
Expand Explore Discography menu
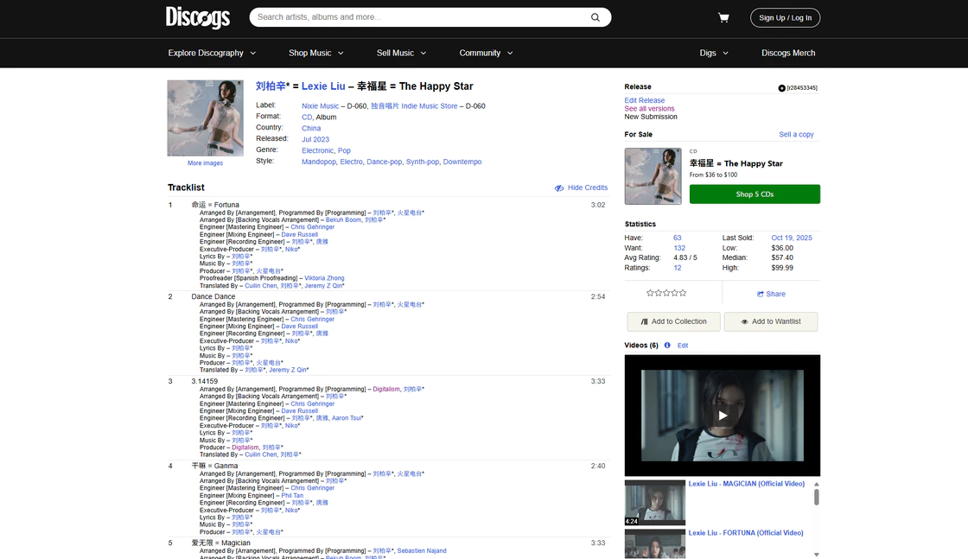[x=212, y=53]
